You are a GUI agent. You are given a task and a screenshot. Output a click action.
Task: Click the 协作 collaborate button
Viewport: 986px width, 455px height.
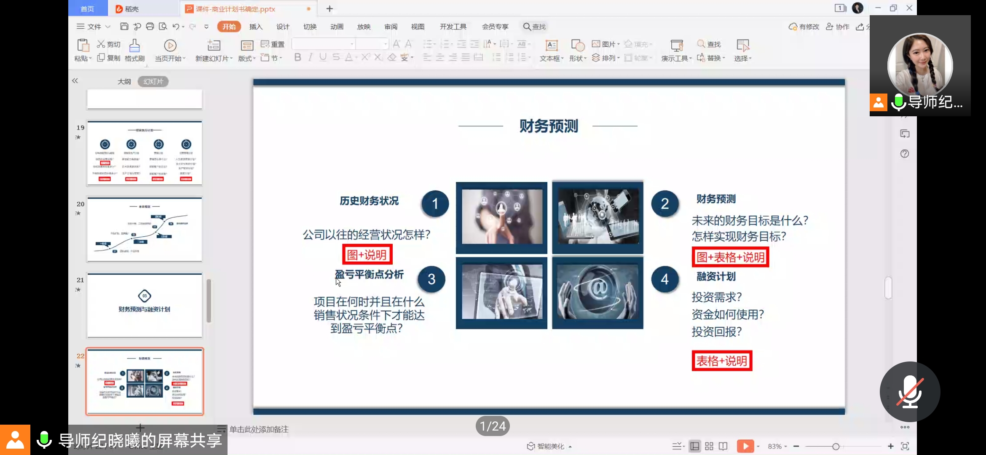click(x=838, y=27)
